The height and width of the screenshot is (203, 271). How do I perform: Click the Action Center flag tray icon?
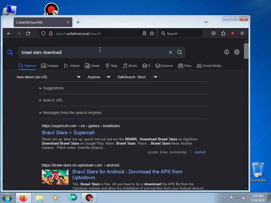(x=231, y=198)
